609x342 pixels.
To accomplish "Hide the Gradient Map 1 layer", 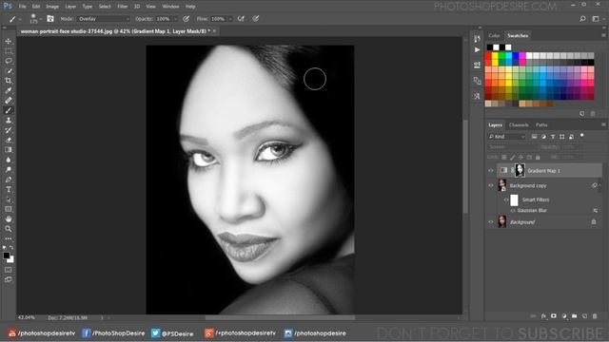I will (x=491, y=171).
